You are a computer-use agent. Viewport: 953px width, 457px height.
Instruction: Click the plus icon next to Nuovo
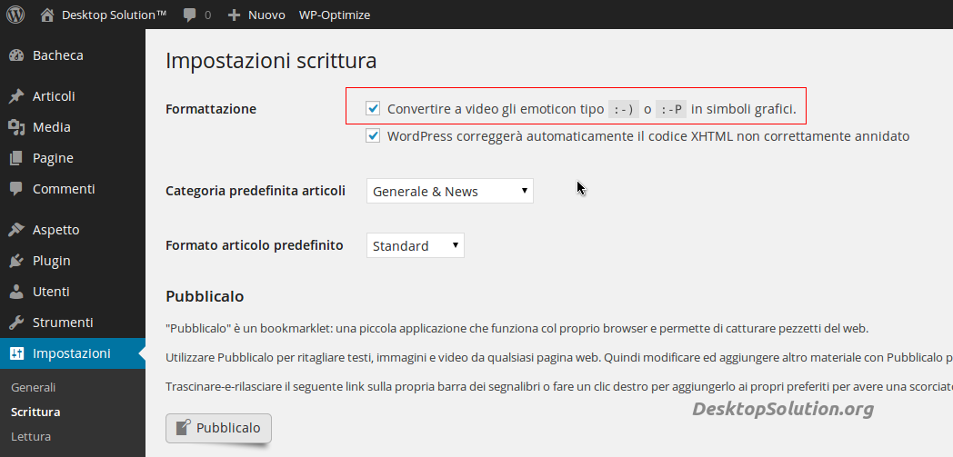pos(234,15)
